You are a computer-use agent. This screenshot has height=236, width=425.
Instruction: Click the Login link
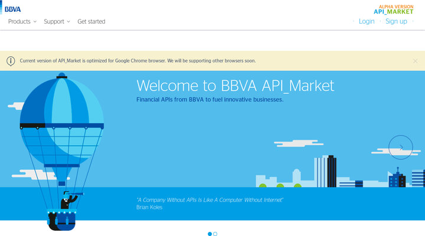click(367, 21)
